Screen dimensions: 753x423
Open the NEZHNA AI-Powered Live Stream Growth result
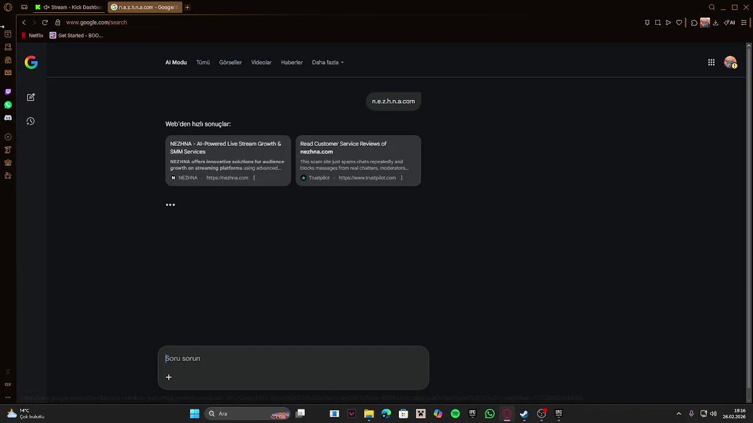[x=228, y=160]
